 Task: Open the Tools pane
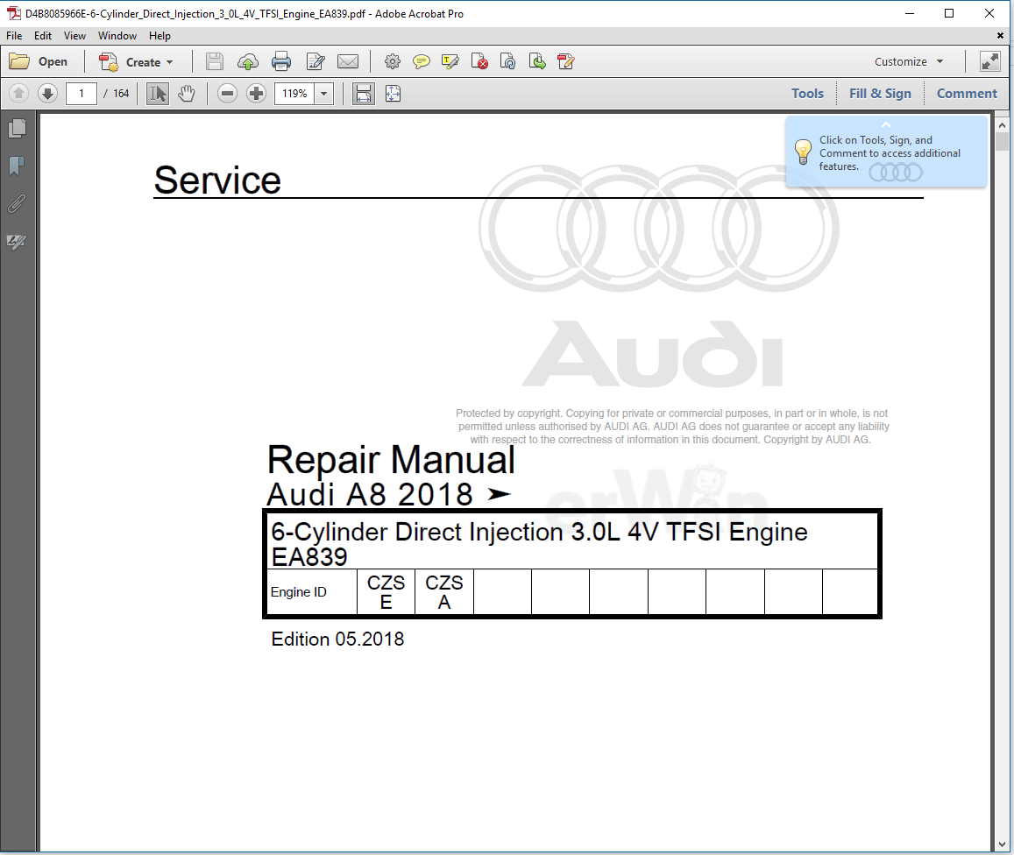[x=808, y=94]
